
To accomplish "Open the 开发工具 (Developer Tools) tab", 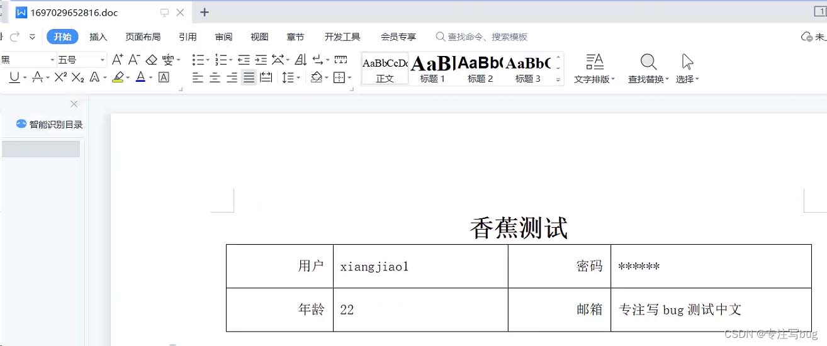I will point(342,37).
